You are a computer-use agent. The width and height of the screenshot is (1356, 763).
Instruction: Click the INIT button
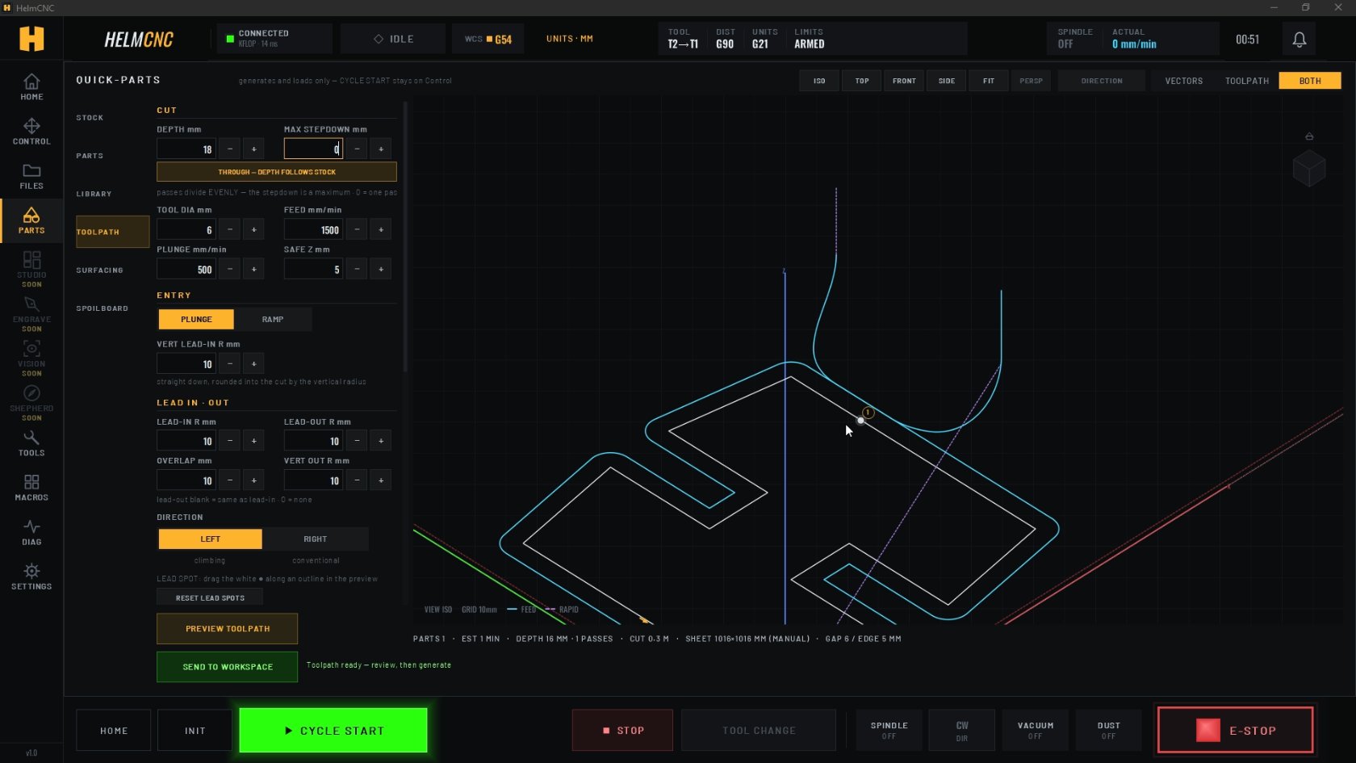tap(195, 730)
